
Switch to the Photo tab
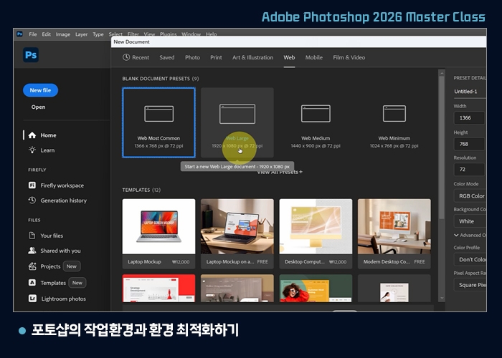192,57
